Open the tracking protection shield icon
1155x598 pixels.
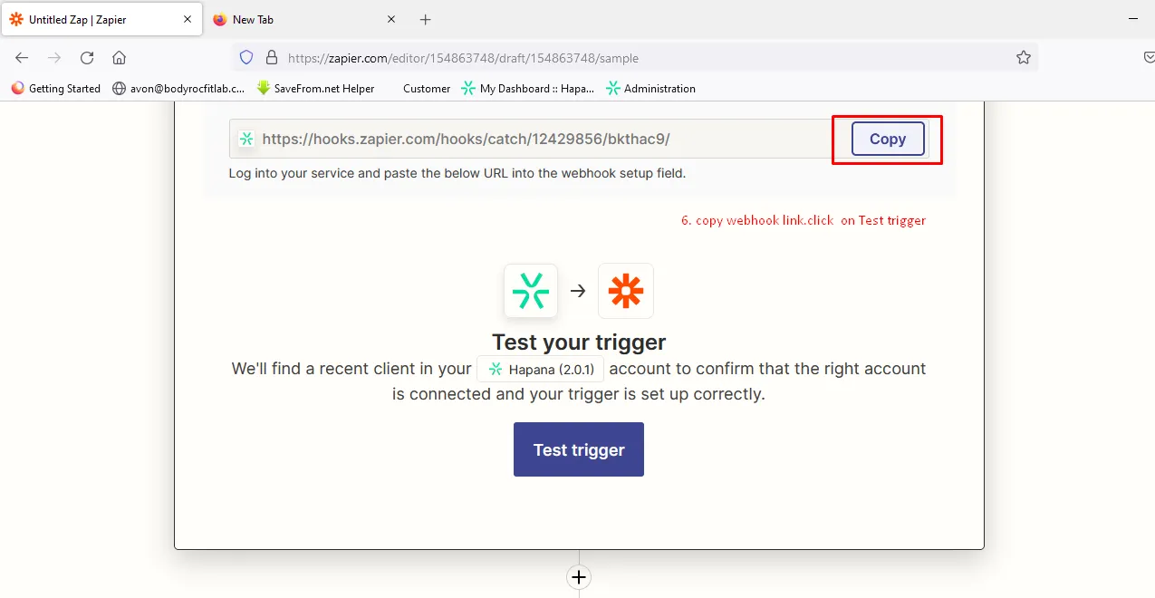point(246,57)
